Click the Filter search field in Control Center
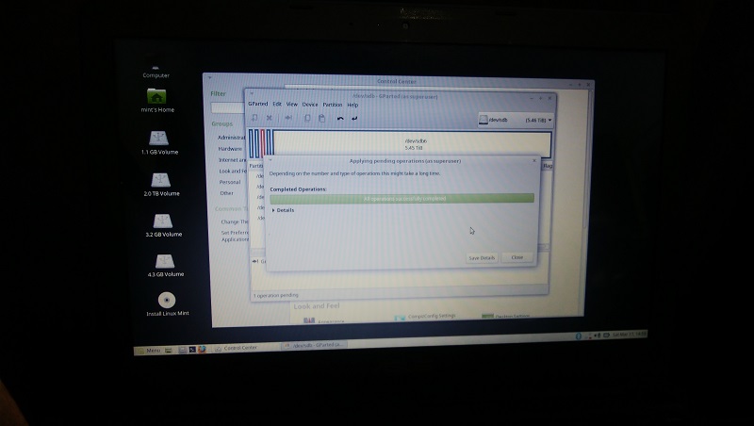Screen dimensions: 754x426 tap(228, 107)
